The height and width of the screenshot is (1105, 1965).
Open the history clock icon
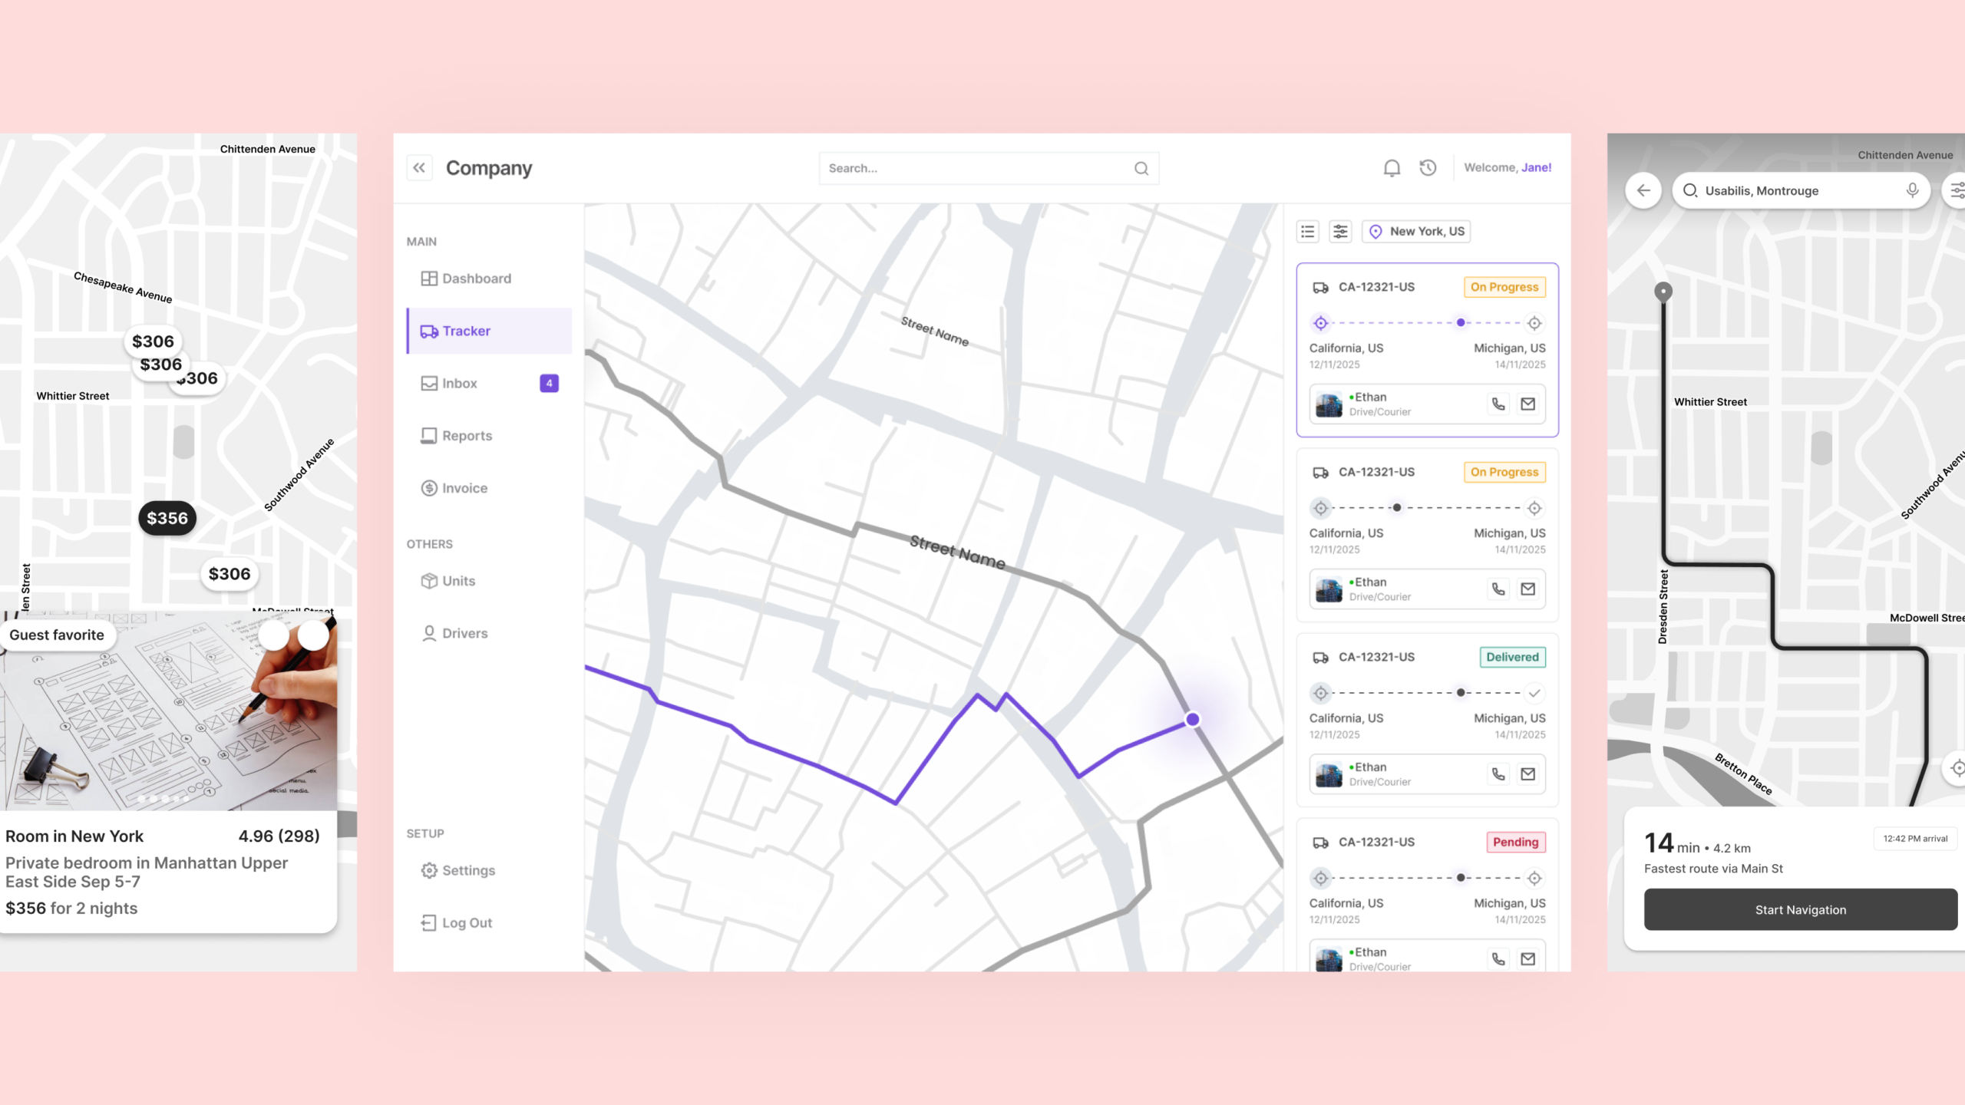point(1427,167)
